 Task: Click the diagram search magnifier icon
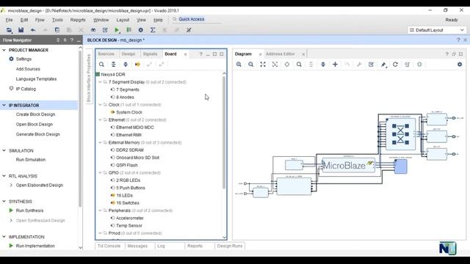point(299,65)
